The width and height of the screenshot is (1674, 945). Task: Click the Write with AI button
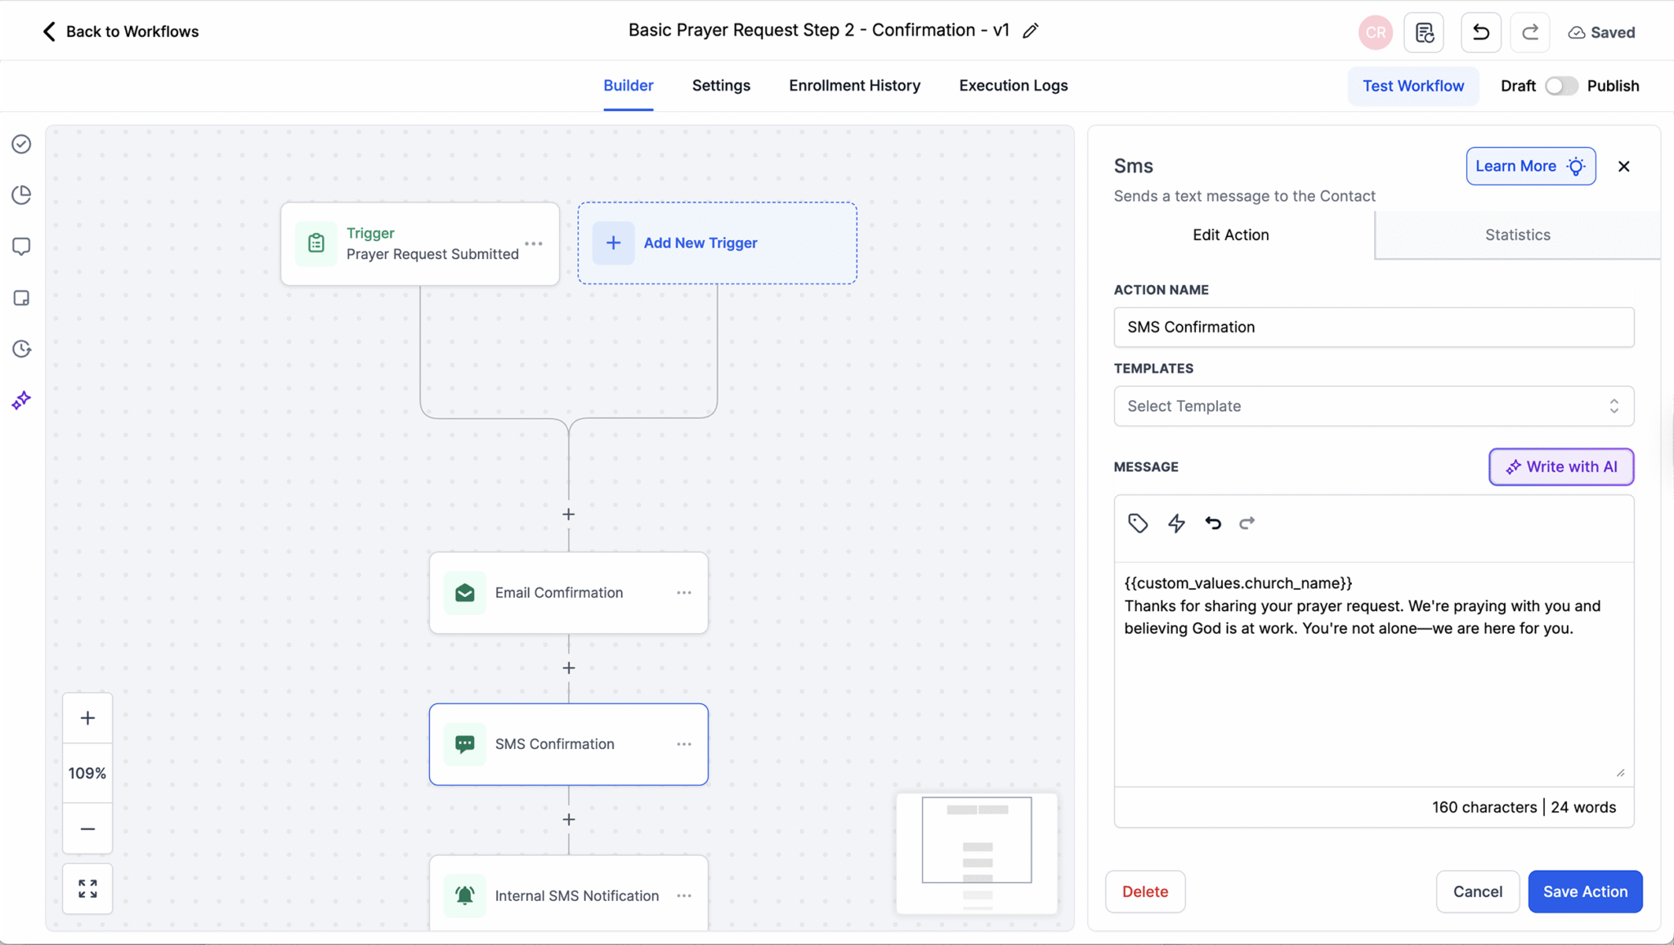(x=1560, y=466)
